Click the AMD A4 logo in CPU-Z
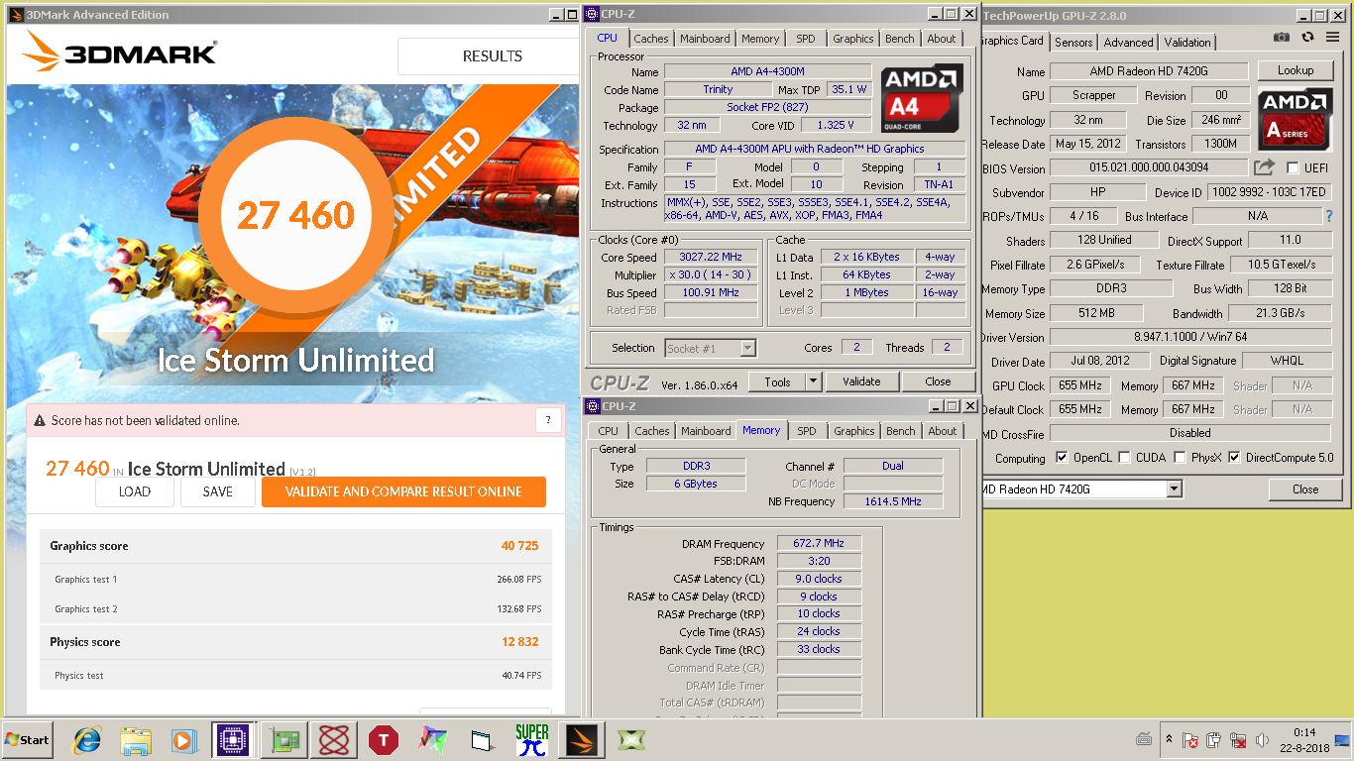Viewport: 1354px width, 761px height. 921,98
